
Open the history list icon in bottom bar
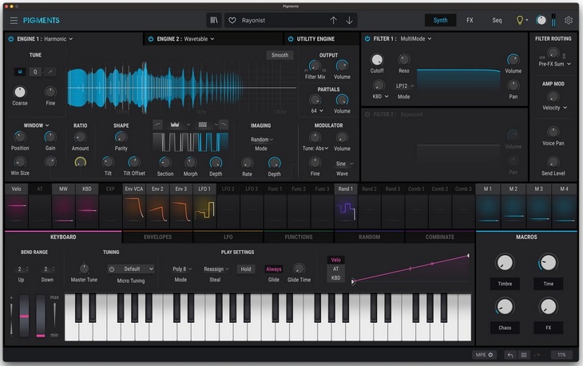[x=524, y=355]
